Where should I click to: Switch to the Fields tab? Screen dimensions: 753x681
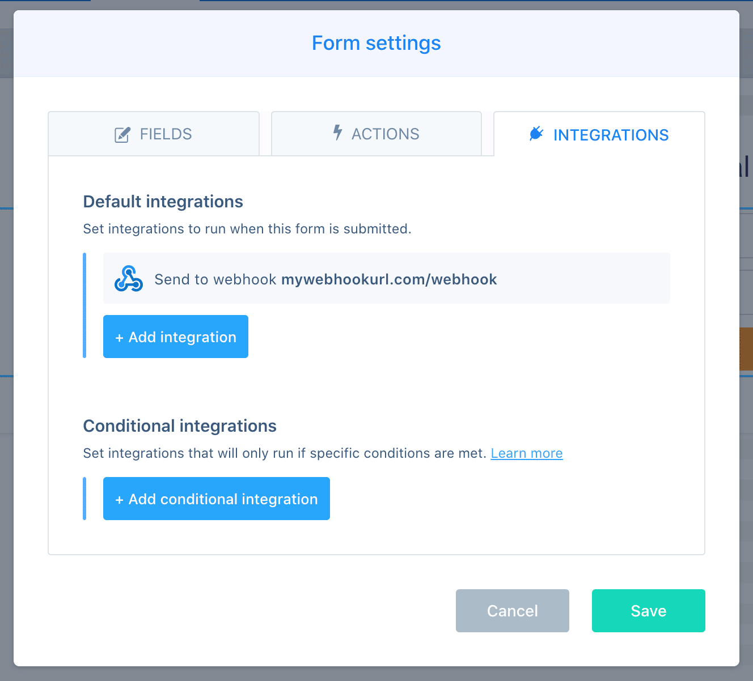coord(154,134)
